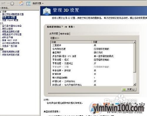Open 查看 HDCP 状态 in the tree
This screenshot has height=116, width=147.
(x=10, y=40)
